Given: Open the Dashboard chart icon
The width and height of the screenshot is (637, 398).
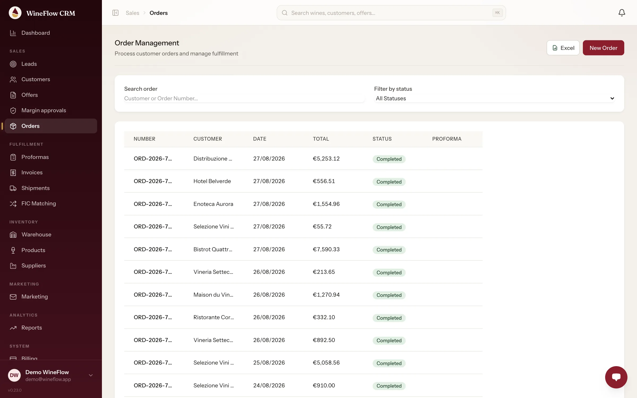Looking at the screenshot, I should tap(13, 33).
